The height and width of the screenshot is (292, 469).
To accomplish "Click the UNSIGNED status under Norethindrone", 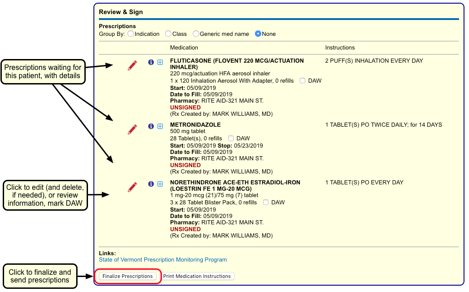I will [186, 229].
